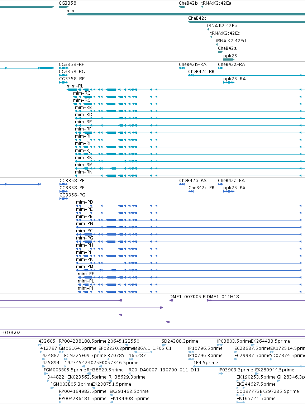Click the mim-PN protein label
305x404 pixels.
(x=85, y=224)
